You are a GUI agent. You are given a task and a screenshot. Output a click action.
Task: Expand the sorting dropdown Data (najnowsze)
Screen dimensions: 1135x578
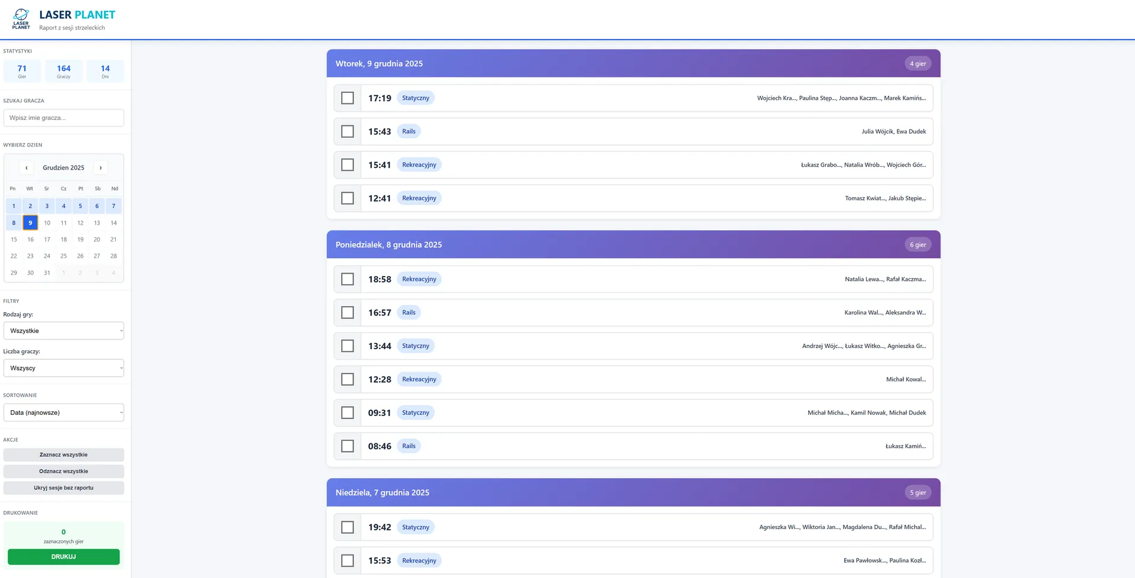tap(64, 413)
